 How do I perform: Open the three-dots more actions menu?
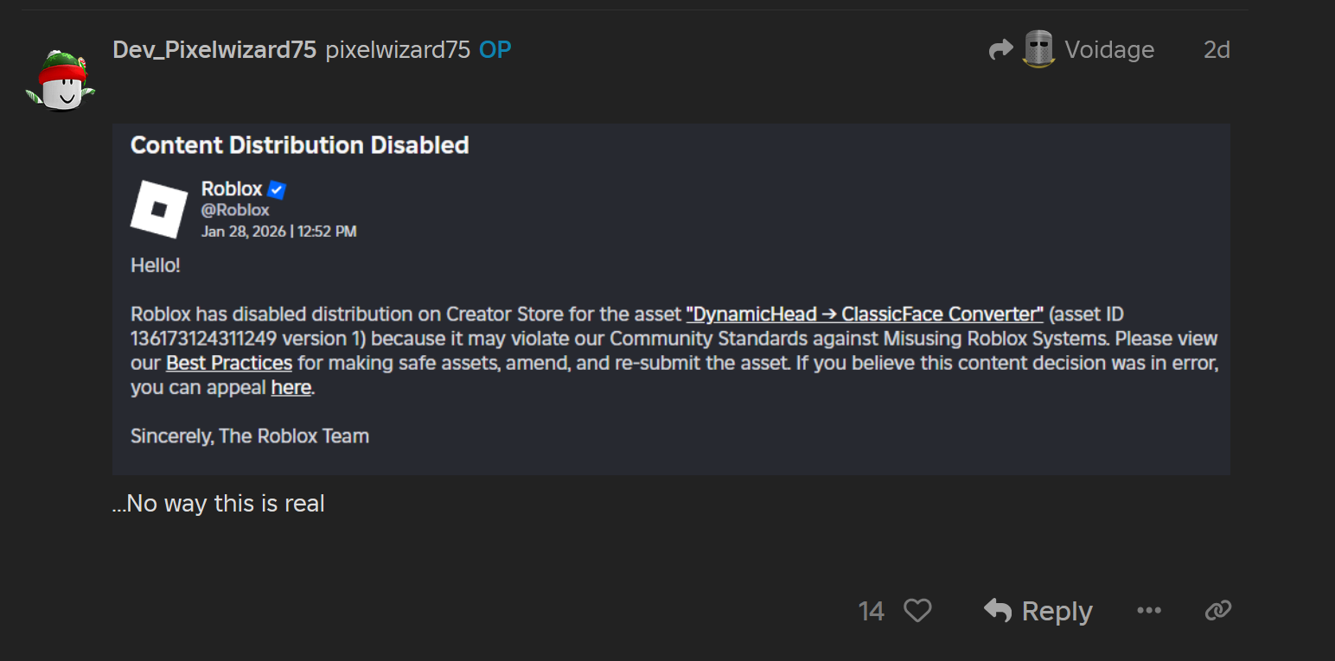tap(1149, 611)
